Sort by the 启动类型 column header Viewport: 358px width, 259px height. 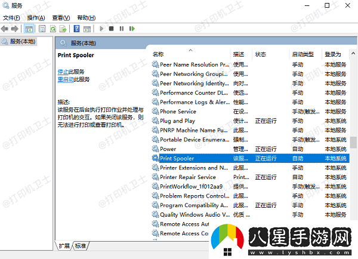point(302,54)
